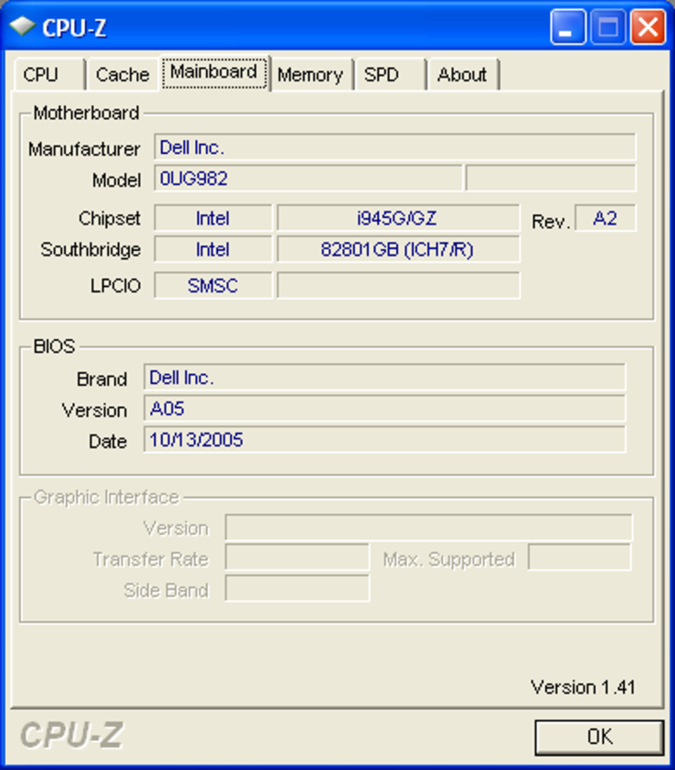Click the Southbridge label

pos(91,249)
